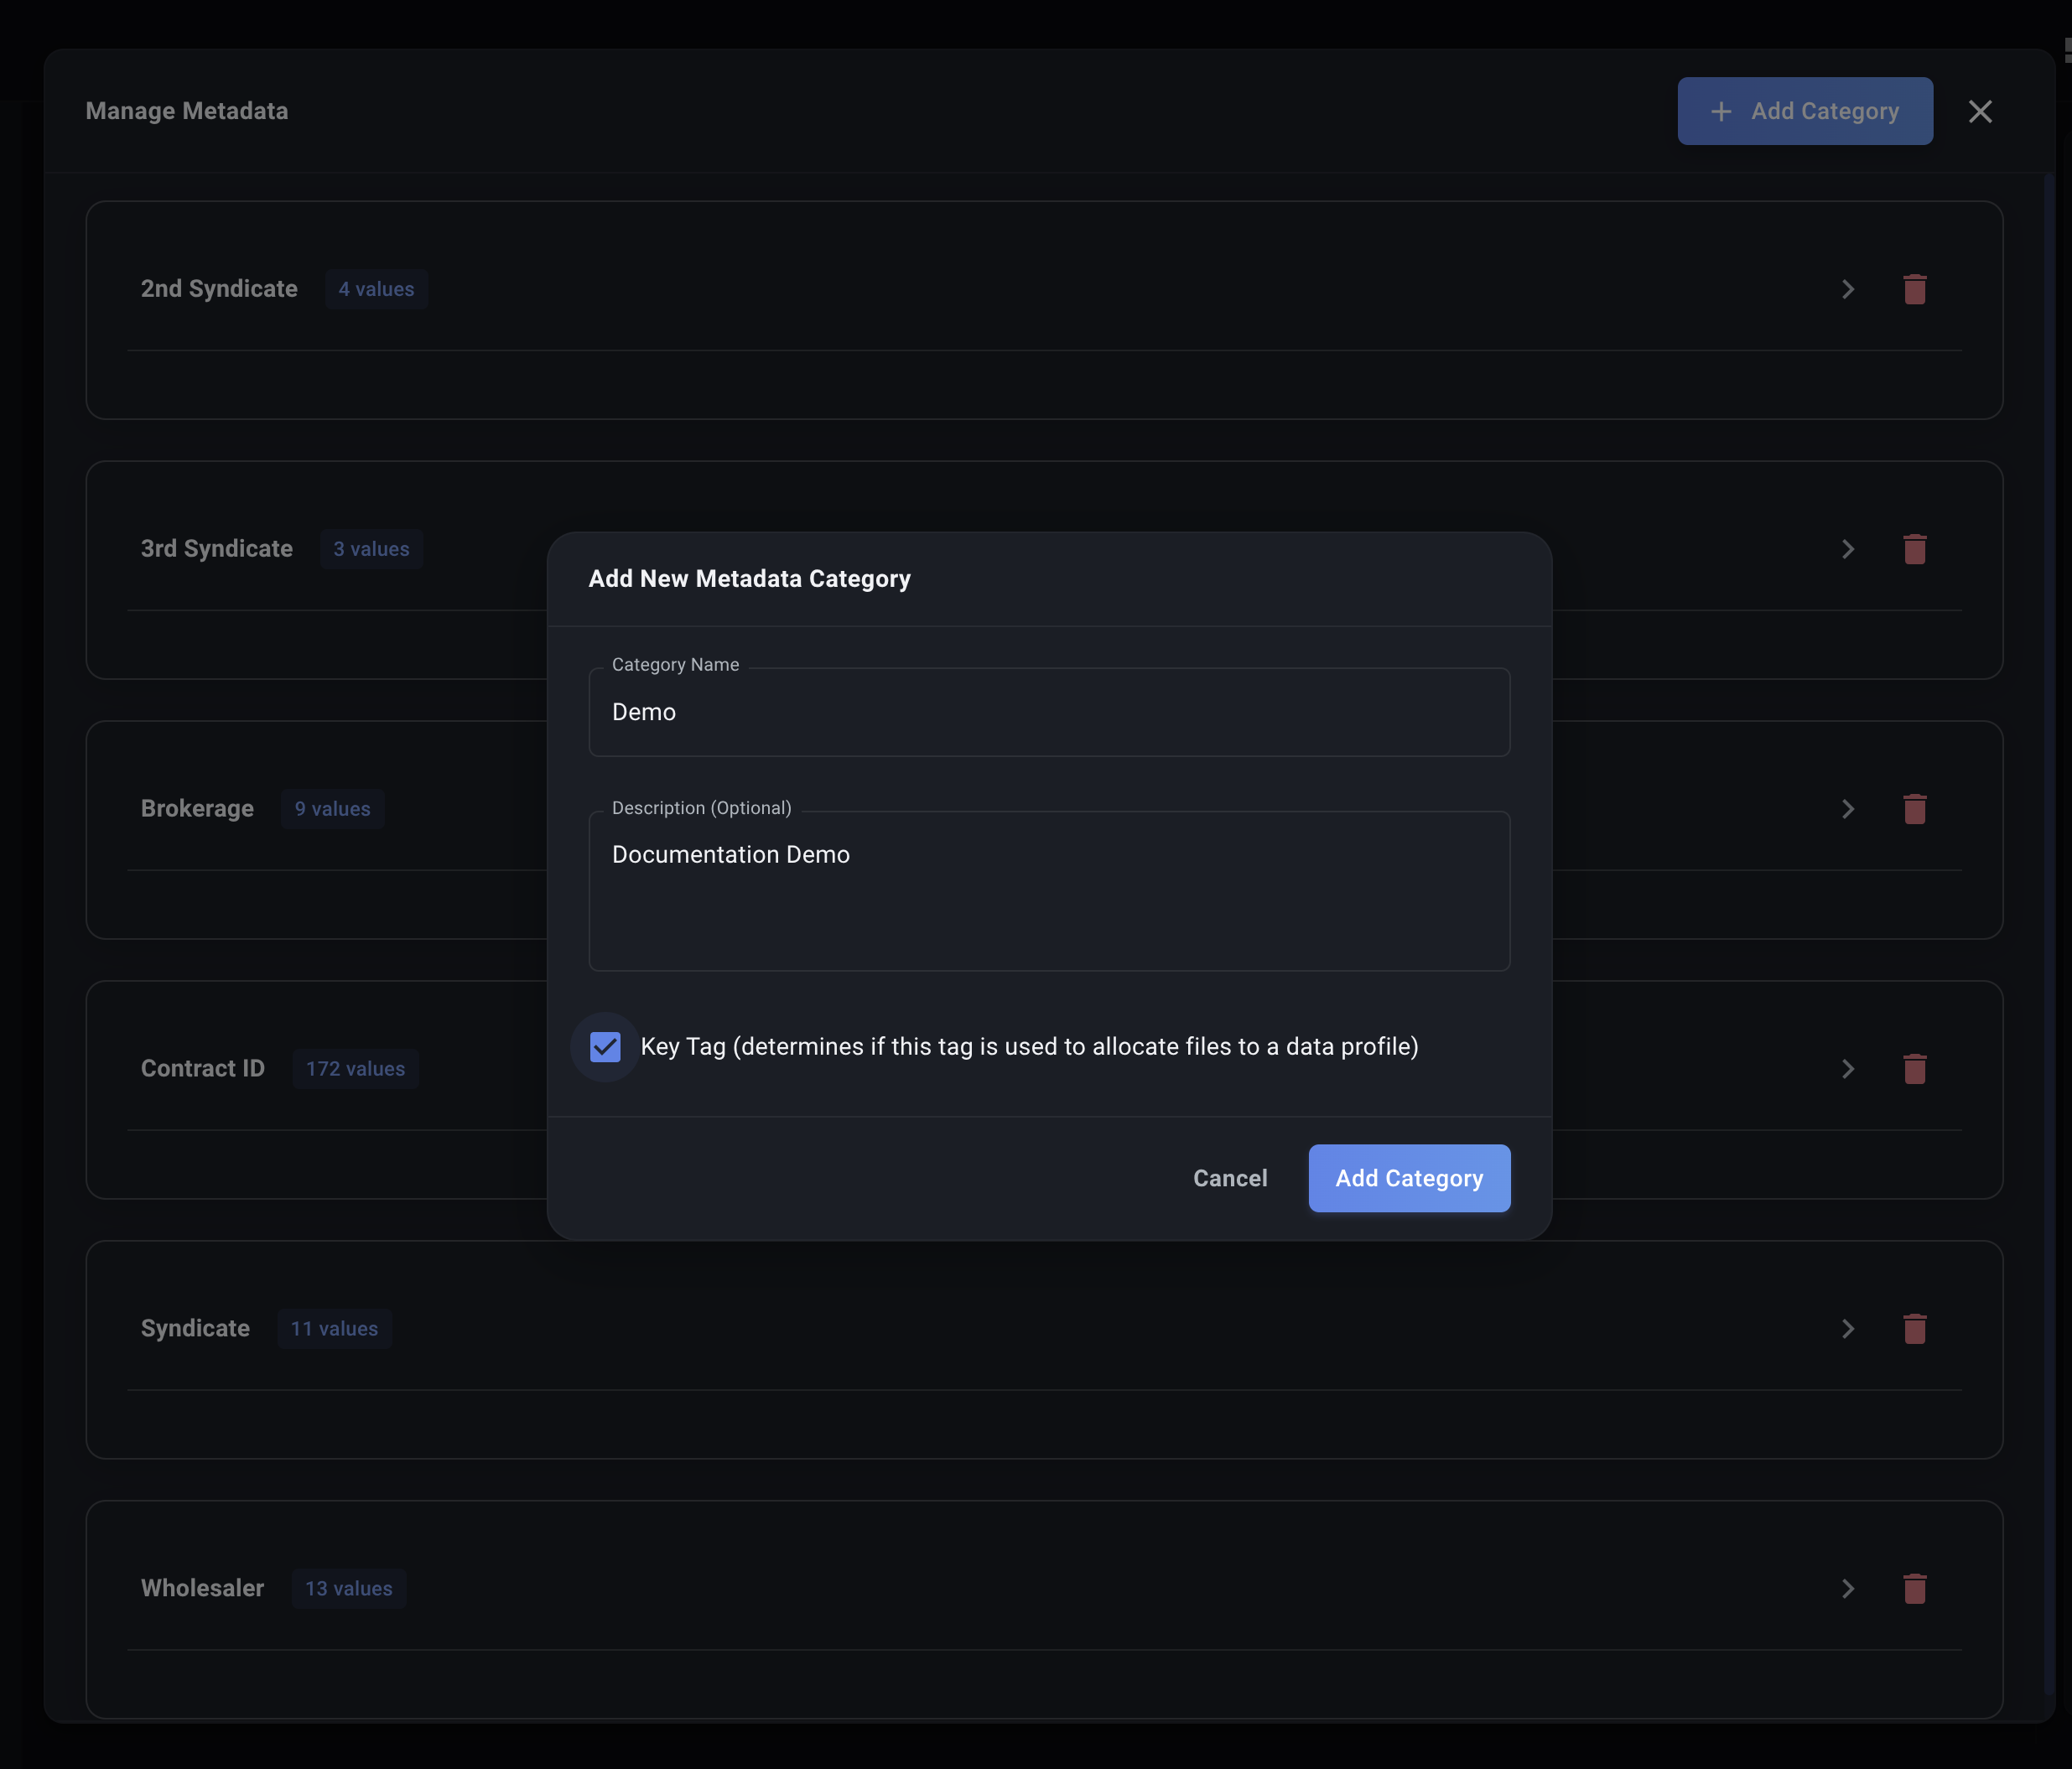2072x1769 pixels.
Task: Delete the Wholesaler category
Action: click(x=1915, y=1589)
